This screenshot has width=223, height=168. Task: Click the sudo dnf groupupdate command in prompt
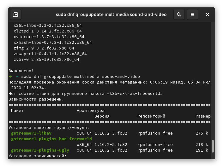81,77
